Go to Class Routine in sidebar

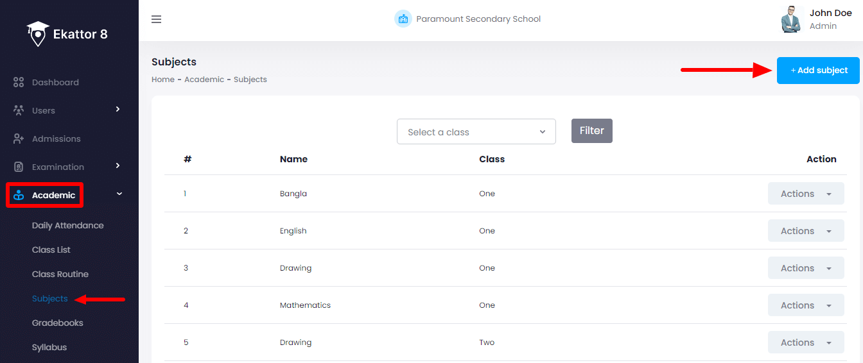[60, 274]
